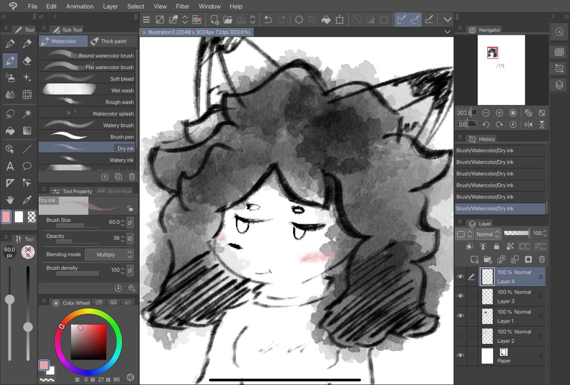The width and height of the screenshot is (570, 385).
Task: Zoom in in Navigator panel
Action: [x=499, y=113]
